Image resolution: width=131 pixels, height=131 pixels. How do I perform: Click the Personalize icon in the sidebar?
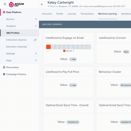click(x=4, y=67)
